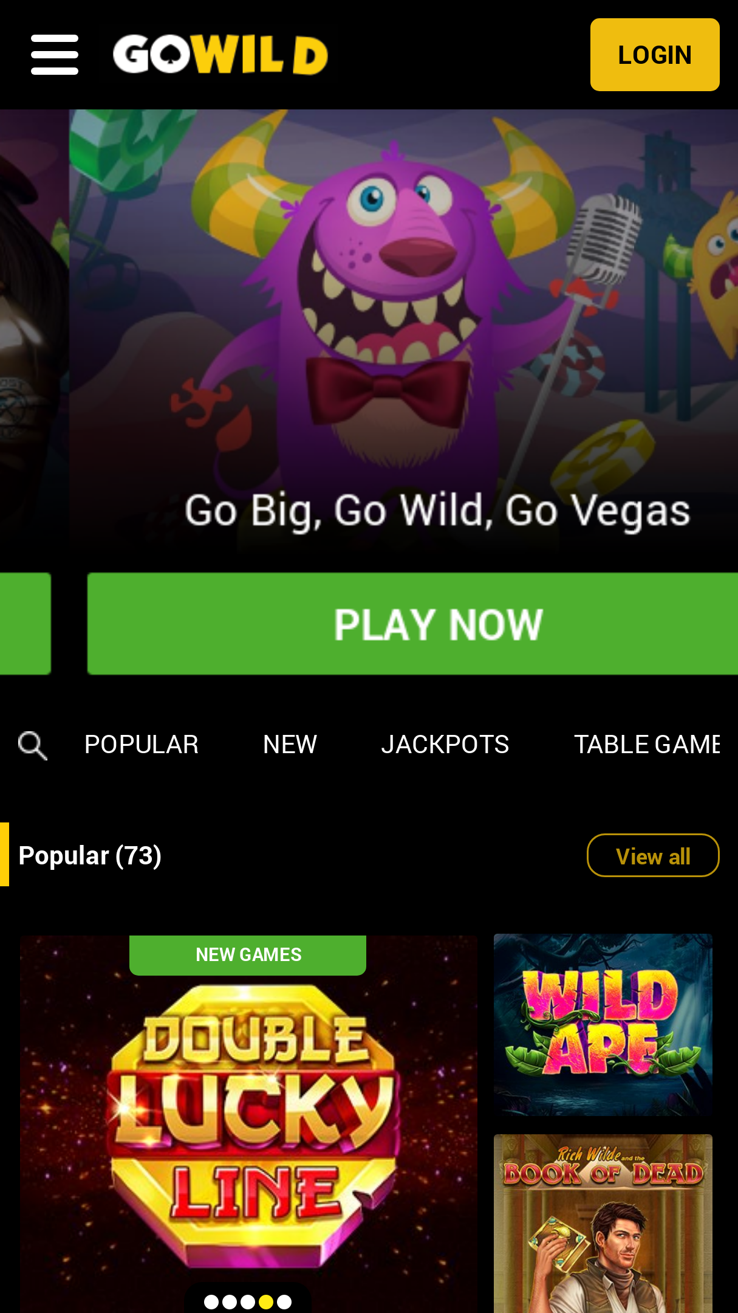Select the second carousel dot

[x=230, y=1302]
